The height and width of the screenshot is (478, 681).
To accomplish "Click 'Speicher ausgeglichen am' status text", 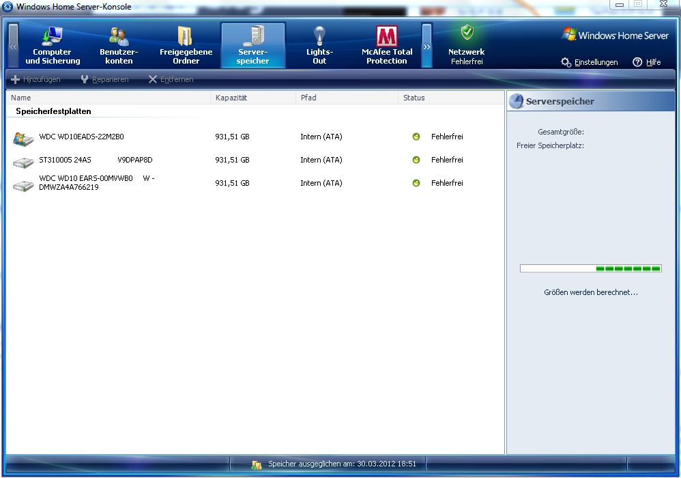I will 343,464.
